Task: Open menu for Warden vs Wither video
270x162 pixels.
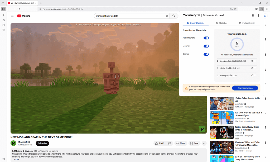Action: point(265,143)
